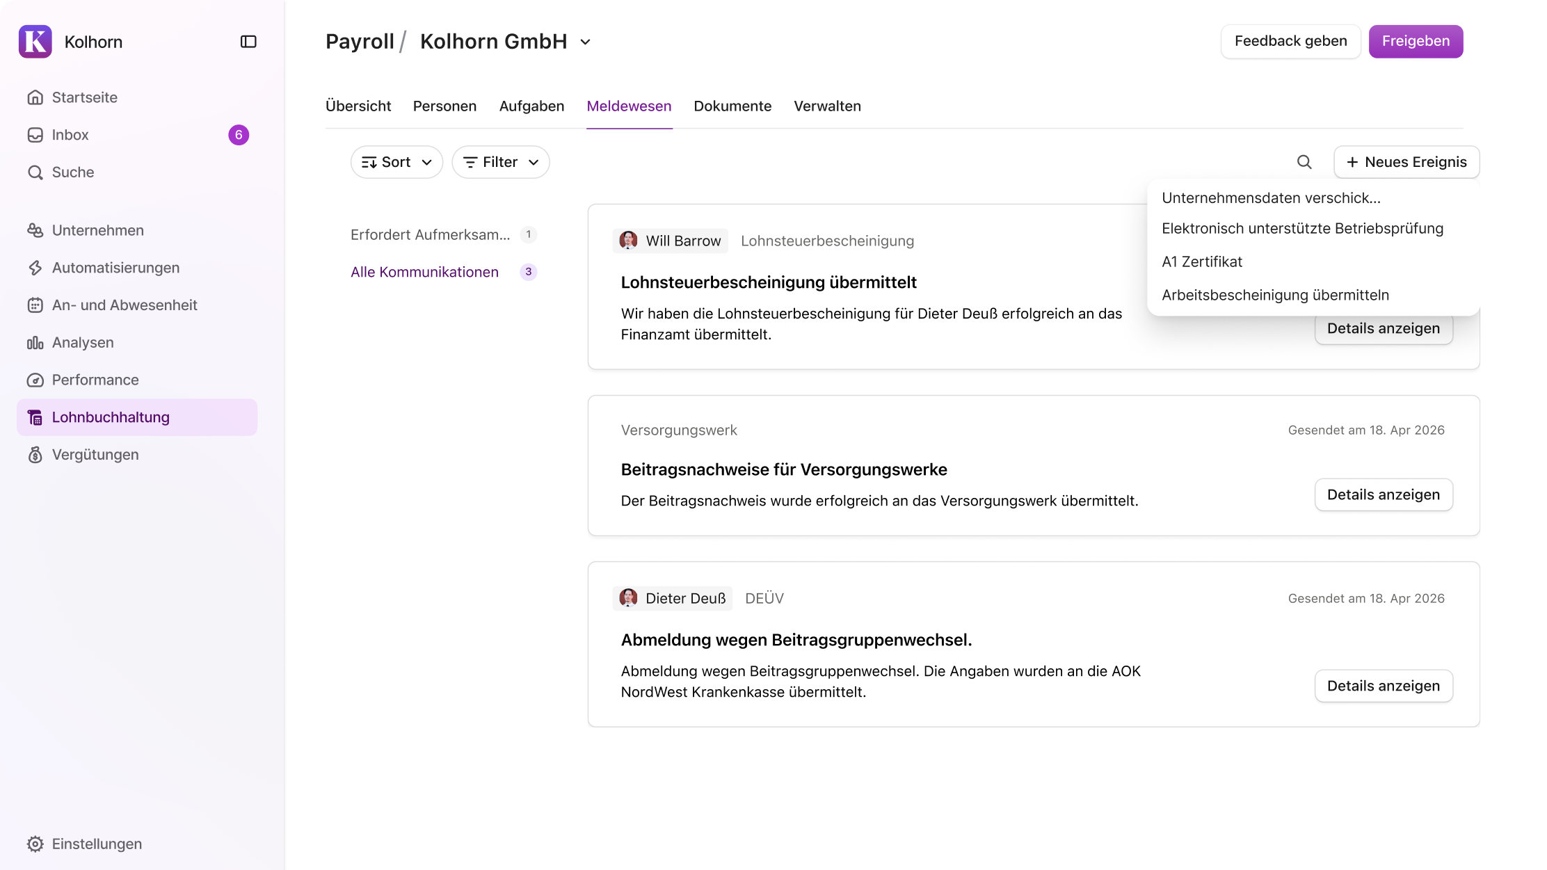Viewport: 1547px width, 870px height.
Task: Show details for Abmeldung wegen Beitragsgruppenwechsel
Action: click(x=1383, y=686)
